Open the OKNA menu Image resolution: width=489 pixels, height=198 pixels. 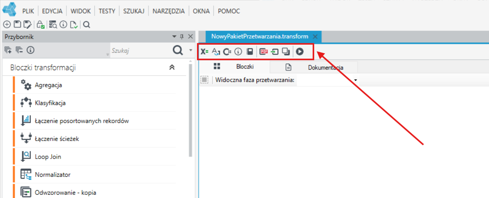(x=201, y=11)
